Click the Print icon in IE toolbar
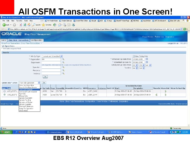This screenshot has height=142, width=190. (x=65, y=25)
